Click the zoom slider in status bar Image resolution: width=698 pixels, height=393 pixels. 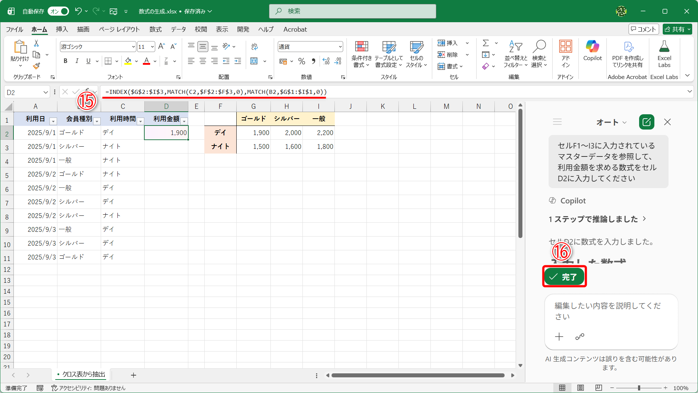click(x=639, y=388)
